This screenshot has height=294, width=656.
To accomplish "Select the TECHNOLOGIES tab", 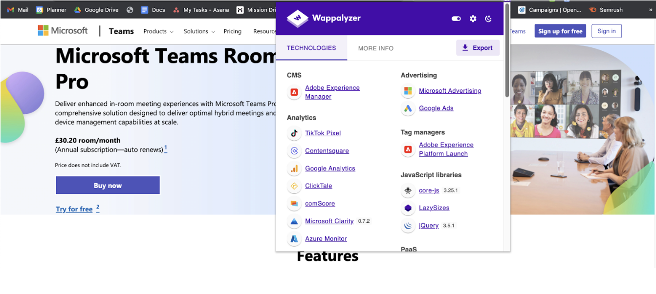I will 311,48.
